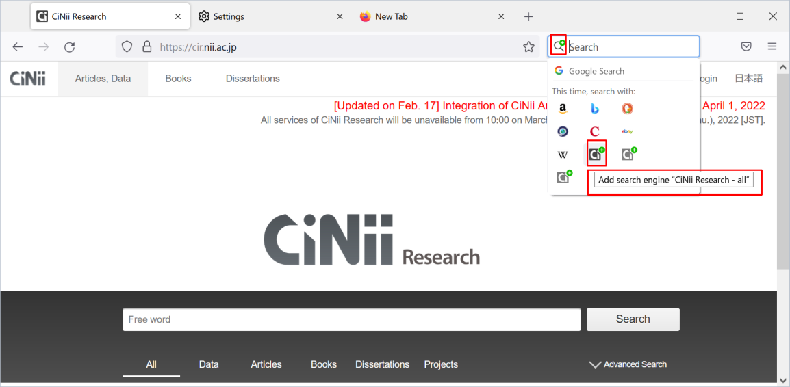
Task: Select the Articles search category tab
Action: pos(266,364)
